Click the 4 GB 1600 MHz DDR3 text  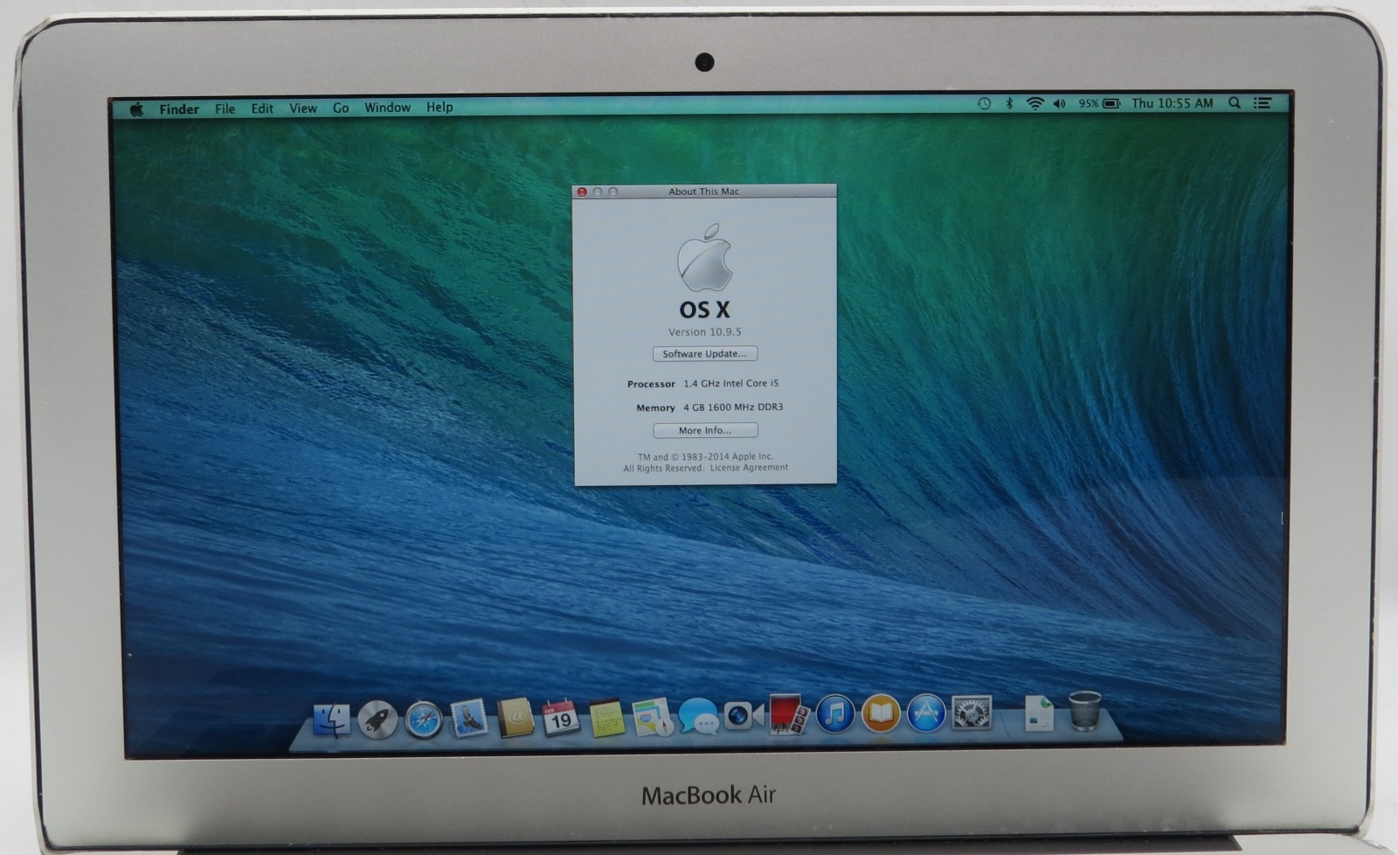[733, 407]
